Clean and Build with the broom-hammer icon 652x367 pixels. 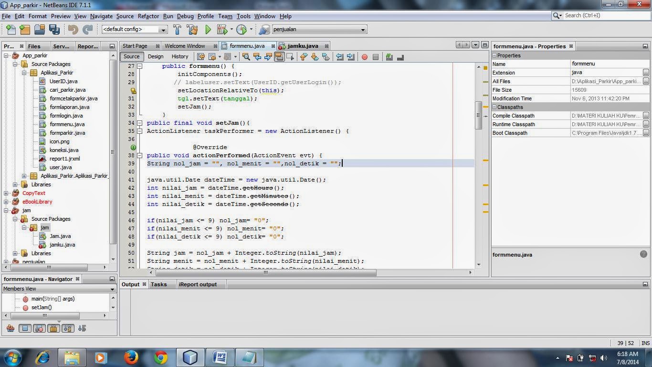(192, 29)
